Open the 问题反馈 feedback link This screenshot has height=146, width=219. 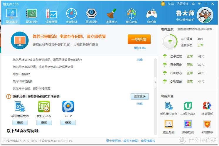(x=182, y=4)
